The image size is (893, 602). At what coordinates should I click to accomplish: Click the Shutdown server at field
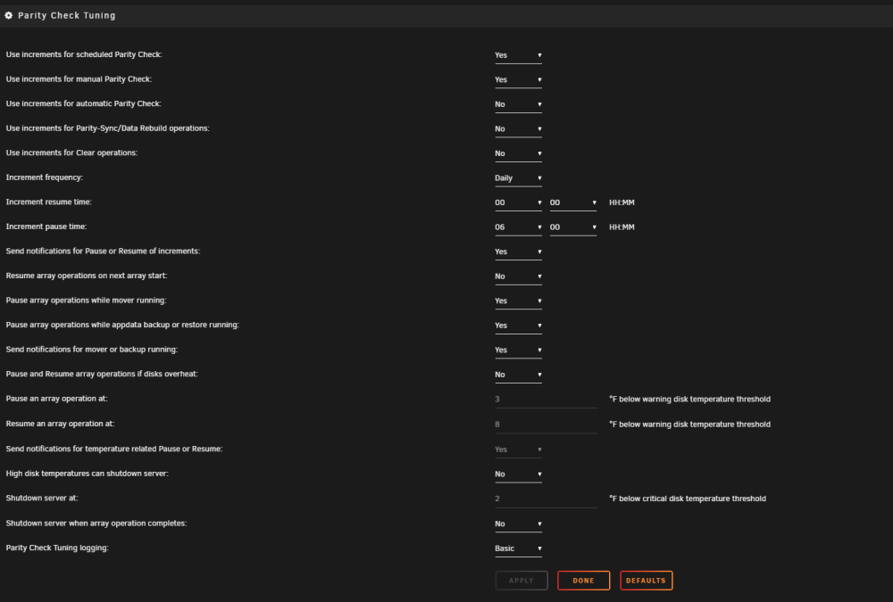(x=547, y=499)
